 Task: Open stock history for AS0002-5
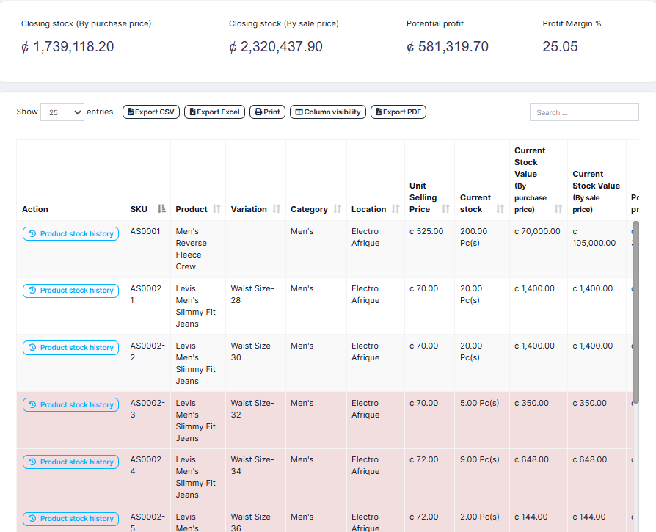tap(70, 519)
